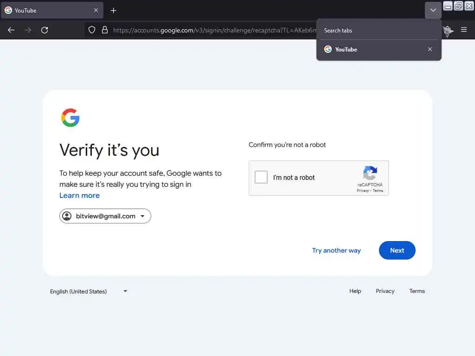The width and height of the screenshot is (475, 356).
Task: Click the blue Next button
Action: (397, 250)
